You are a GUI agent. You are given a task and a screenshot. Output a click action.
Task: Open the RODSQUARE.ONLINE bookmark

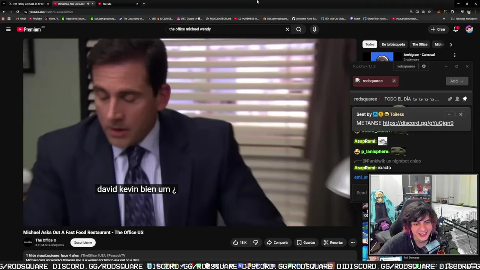click(218, 19)
